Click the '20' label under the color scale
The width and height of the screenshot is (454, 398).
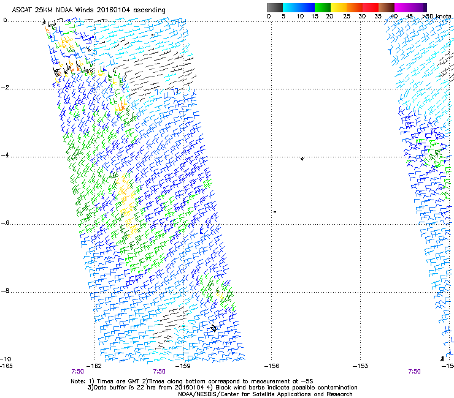coord(329,17)
